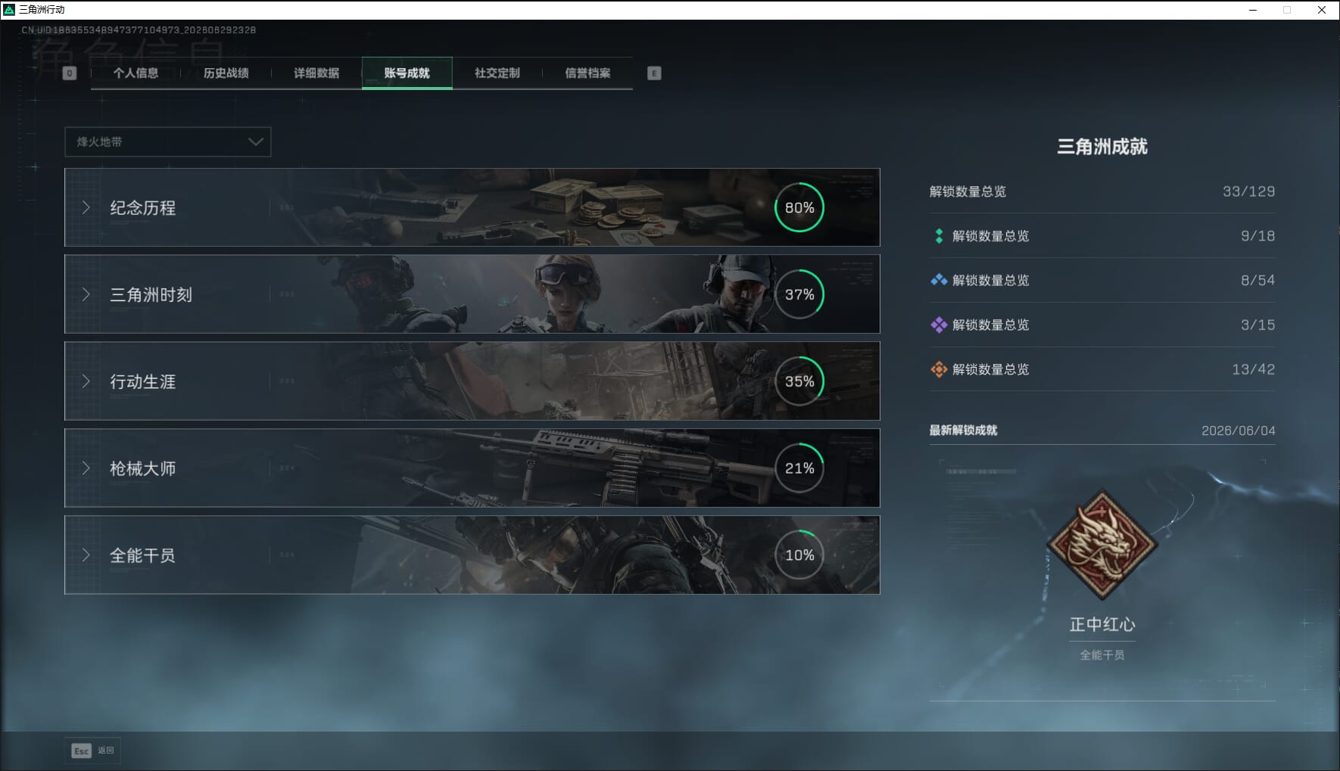1340x771 pixels.
Task: Switch to the 历史战绩 tab
Action: point(226,73)
